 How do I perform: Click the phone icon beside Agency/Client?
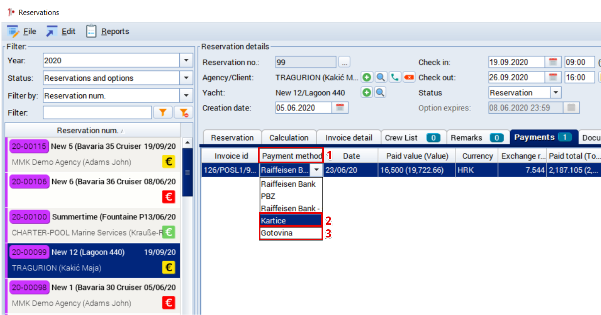coord(395,77)
